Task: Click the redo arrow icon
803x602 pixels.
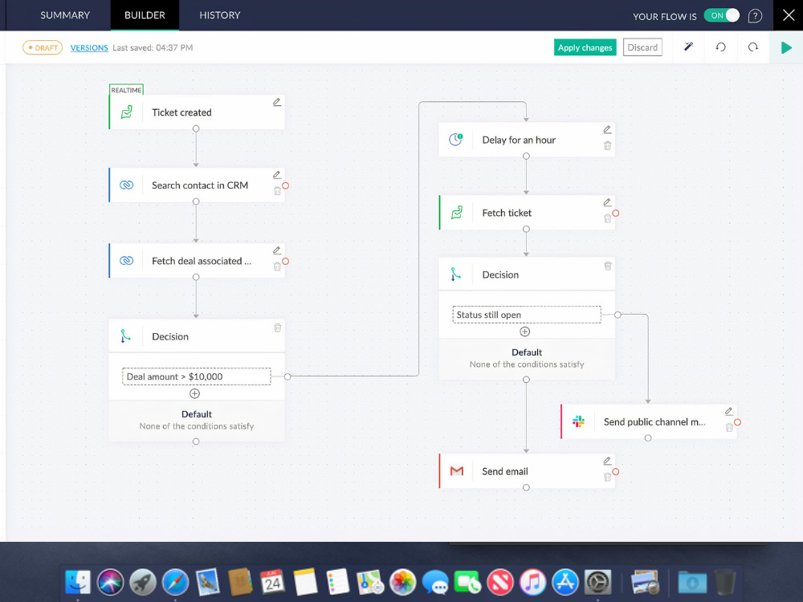Action: pos(753,47)
